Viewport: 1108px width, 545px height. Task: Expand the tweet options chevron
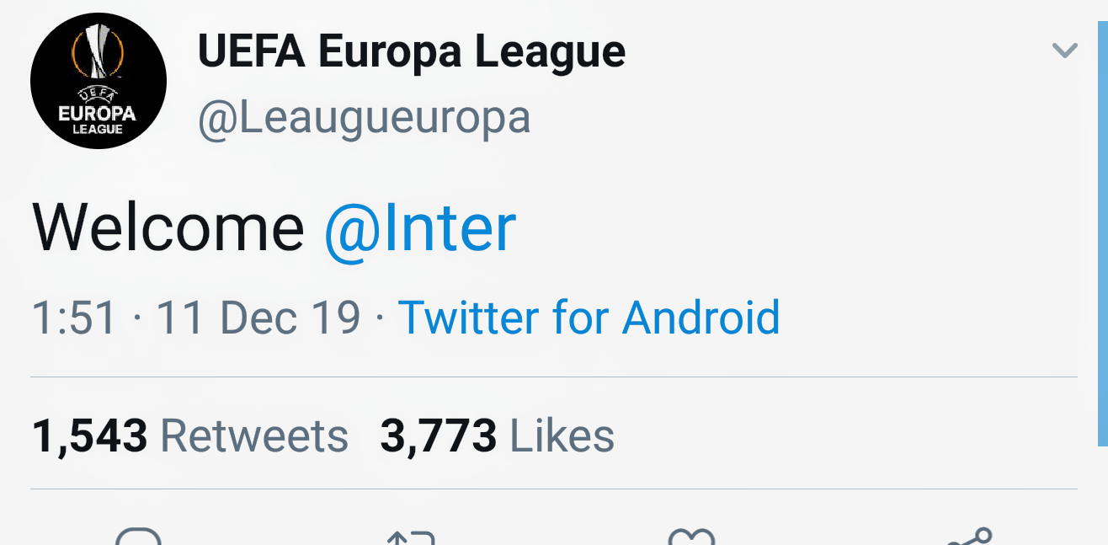pos(1065,51)
